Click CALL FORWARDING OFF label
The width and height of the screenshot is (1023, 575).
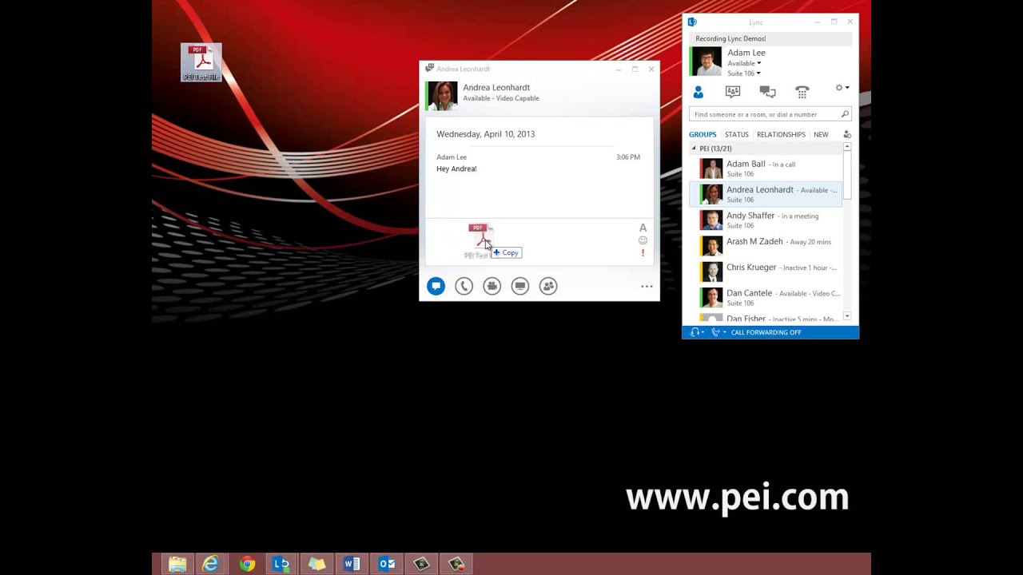(766, 332)
